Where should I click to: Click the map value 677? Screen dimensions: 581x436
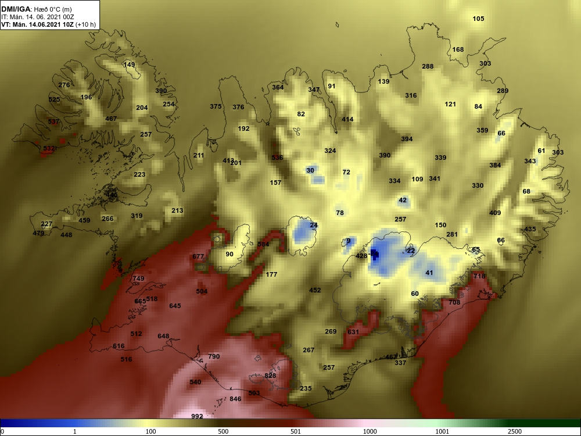[x=198, y=256]
